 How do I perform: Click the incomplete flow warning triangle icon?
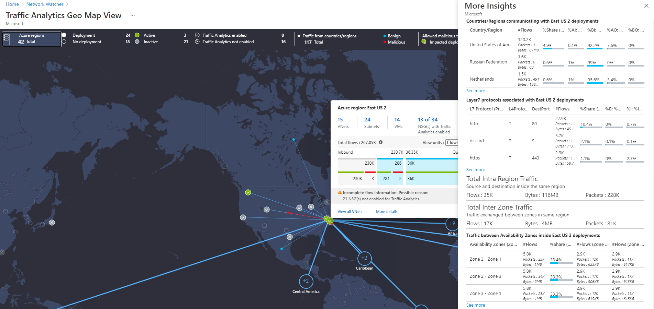tap(340, 192)
